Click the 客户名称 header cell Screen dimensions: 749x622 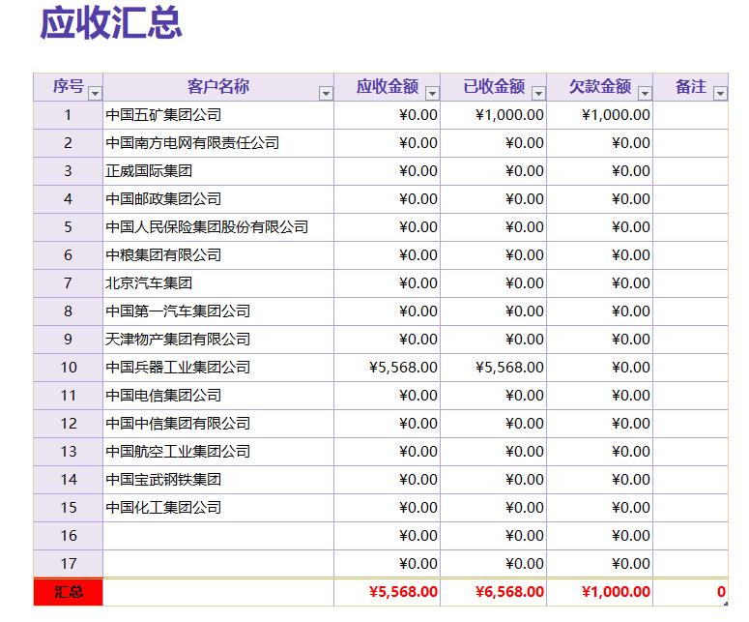click(x=218, y=87)
